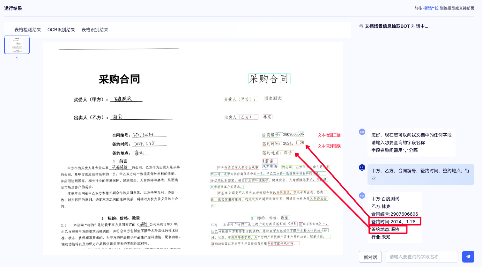
Task: Select page thumbnail 1 in the sidebar
Action: pyautogui.click(x=17, y=44)
